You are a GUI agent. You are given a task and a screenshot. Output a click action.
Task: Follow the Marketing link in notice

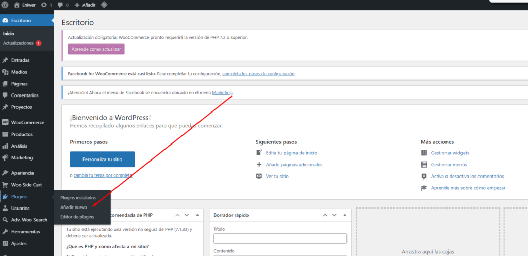[x=222, y=92]
